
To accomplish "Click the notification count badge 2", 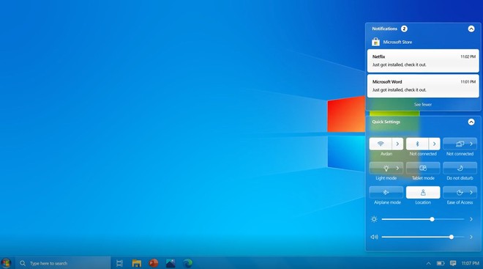I will pyautogui.click(x=404, y=29).
